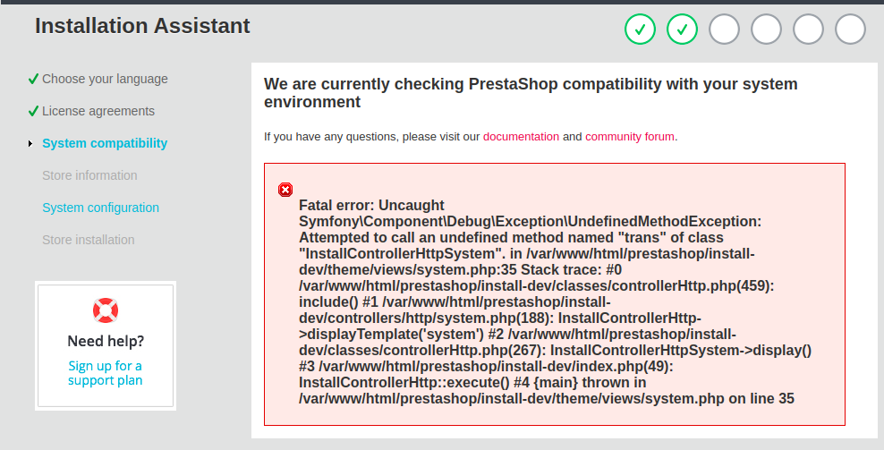The width and height of the screenshot is (884, 450).
Task: Click the red error cross icon
Action: [x=285, y=190]
